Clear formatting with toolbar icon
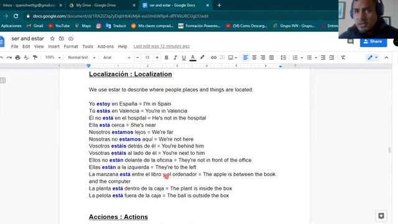This screenshot has height=224, width=398. (343, 58)
